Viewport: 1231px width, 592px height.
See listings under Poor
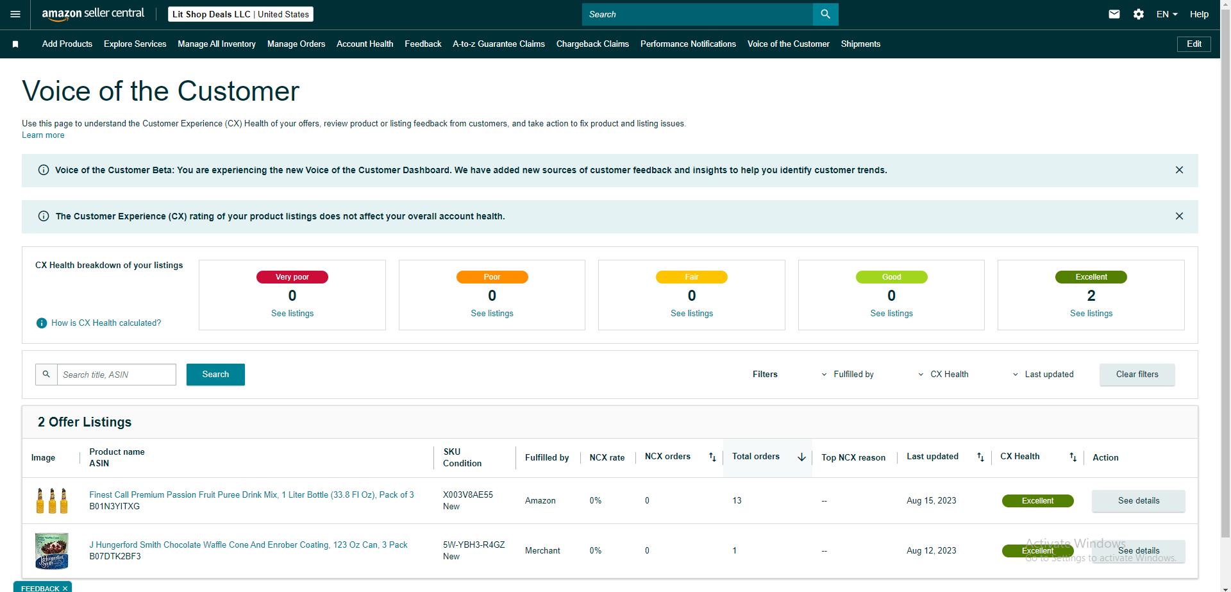coord(492,314)
